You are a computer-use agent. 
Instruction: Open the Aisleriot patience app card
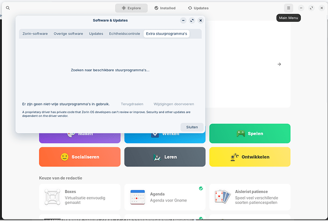point(250,197)
